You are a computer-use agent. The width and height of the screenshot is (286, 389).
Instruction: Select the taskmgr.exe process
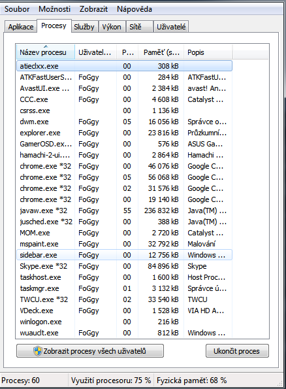(124, 288)
